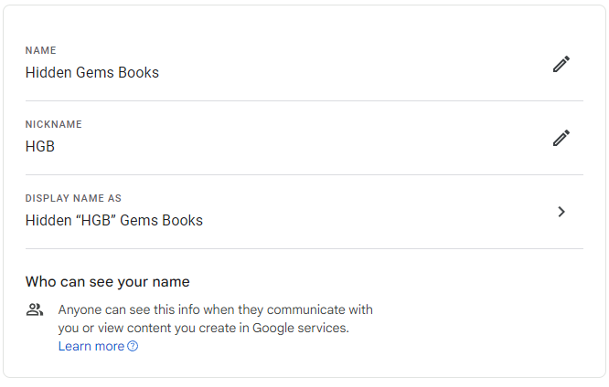Image resolution: width=609 pixels, height=387 pixels.
Task: Click the DISPLAY NAME AS label
Action: point(73,198)
